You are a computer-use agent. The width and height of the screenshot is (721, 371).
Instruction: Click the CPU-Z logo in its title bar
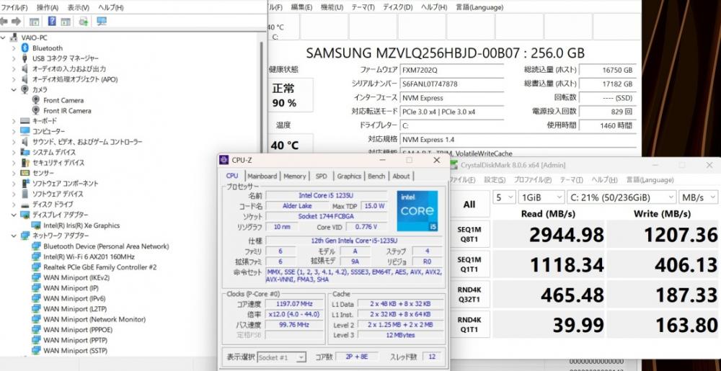[224, 160]
